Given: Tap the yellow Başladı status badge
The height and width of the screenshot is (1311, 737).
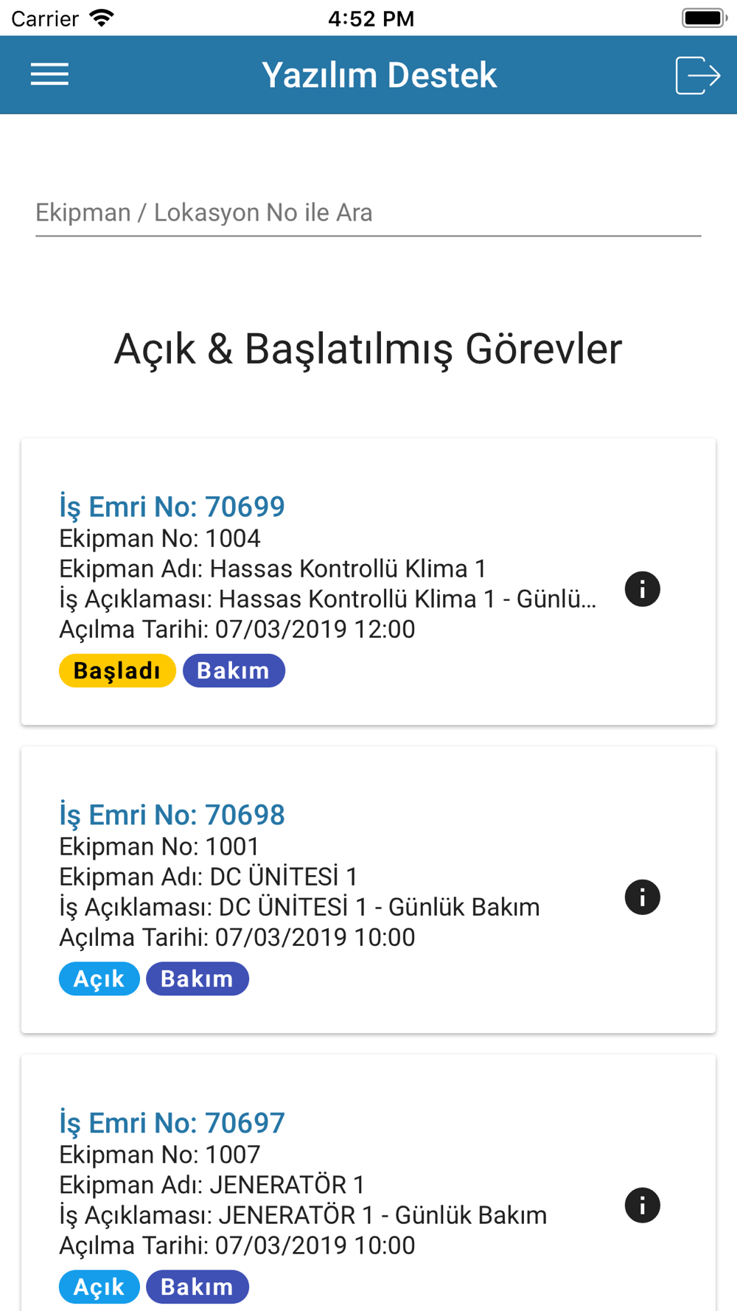Looking at the screenshot, I should pyautogui.click(x=117, y=671).
